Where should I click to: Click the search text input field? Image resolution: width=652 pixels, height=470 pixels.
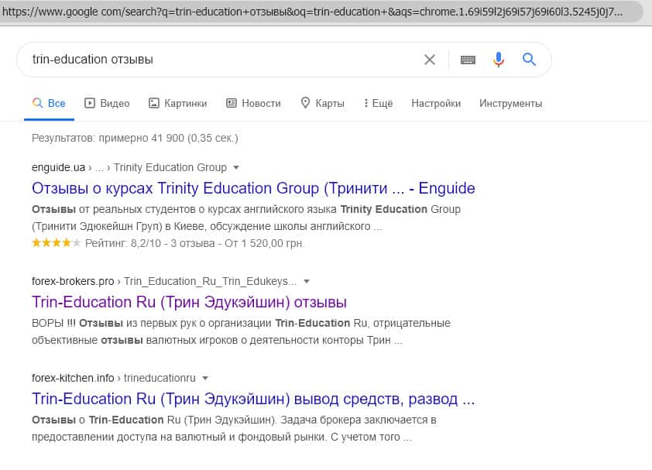(217, 60)
